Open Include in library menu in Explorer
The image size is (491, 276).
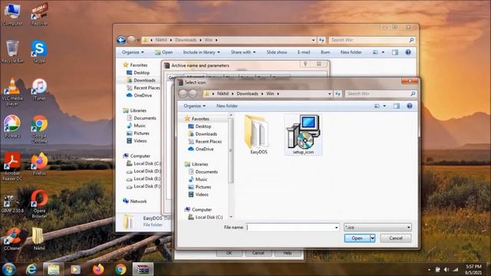pos(201,52)
